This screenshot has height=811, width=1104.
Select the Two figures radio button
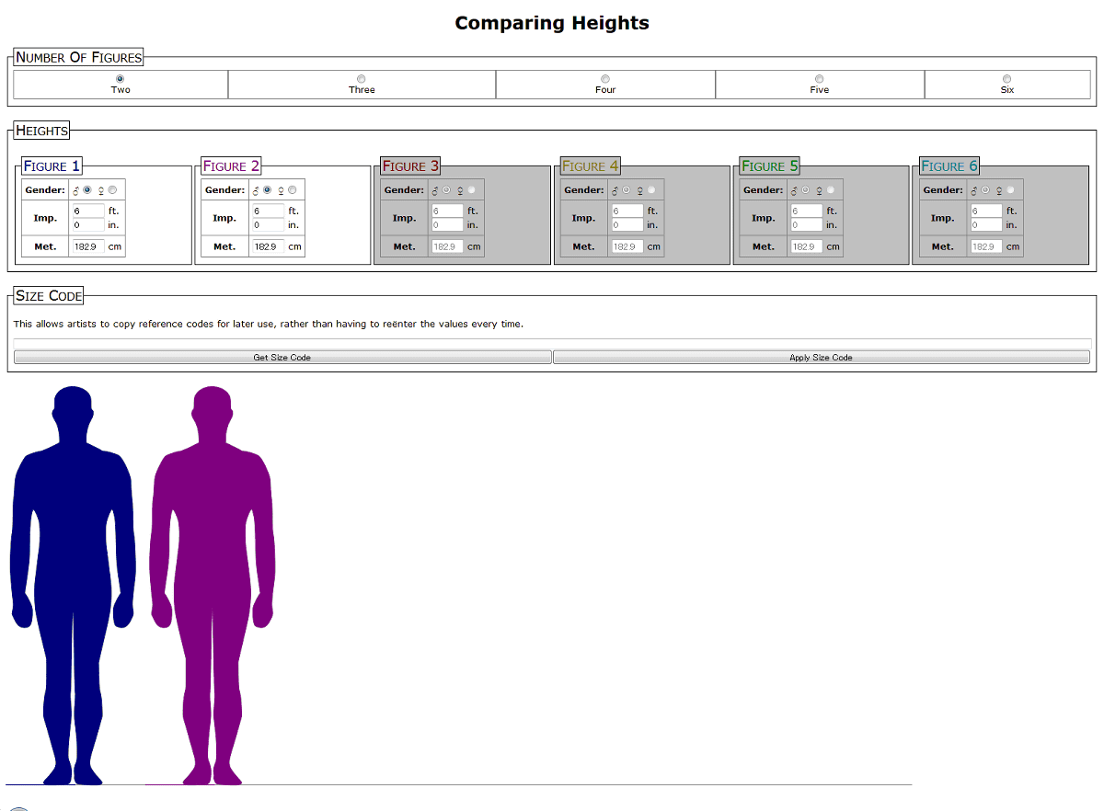click(120, 79)
